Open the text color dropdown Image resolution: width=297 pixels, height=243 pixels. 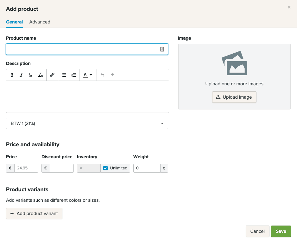pyautogui.click(x=88, y=75)
